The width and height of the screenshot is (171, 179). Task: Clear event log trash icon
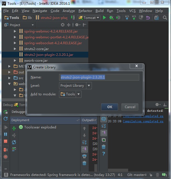(x=104, y=147)
